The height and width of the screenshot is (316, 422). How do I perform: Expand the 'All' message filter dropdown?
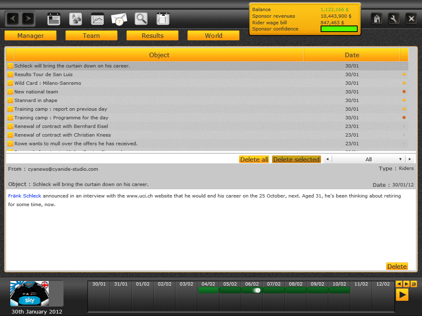pos(368,159)
